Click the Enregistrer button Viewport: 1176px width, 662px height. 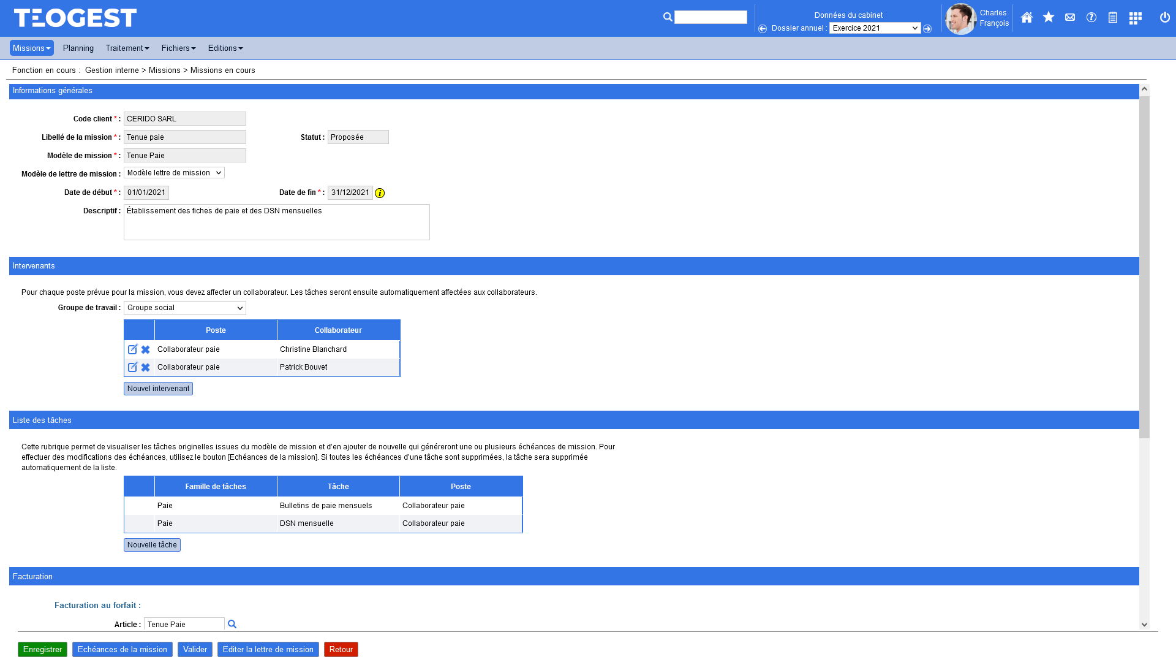coord(42,649)
